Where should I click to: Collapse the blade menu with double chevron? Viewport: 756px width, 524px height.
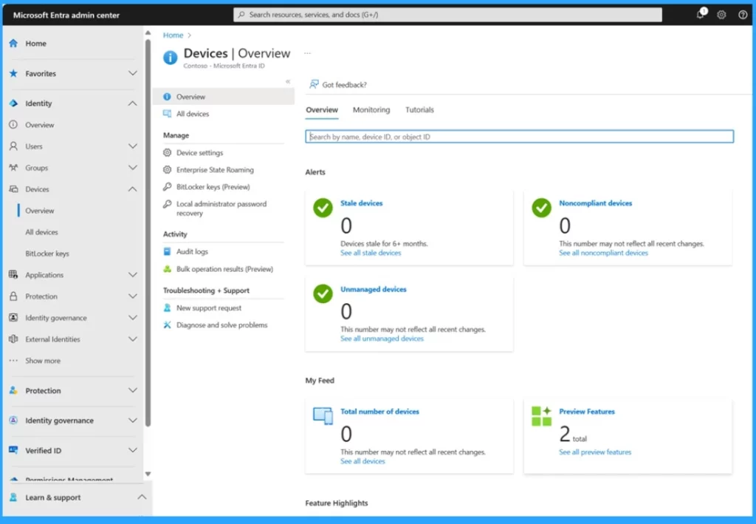coord(288,81)
